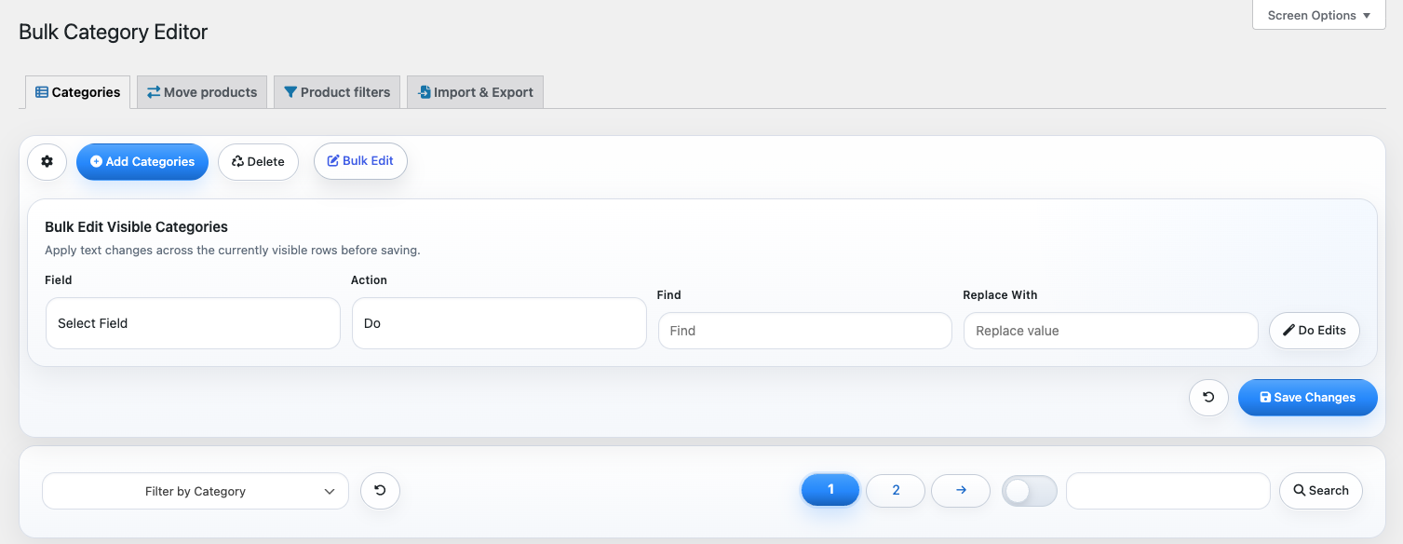Viewport: 1403px width, 544px height.
Task: Open the Import & Export tab
Action: tap(475, 92)
